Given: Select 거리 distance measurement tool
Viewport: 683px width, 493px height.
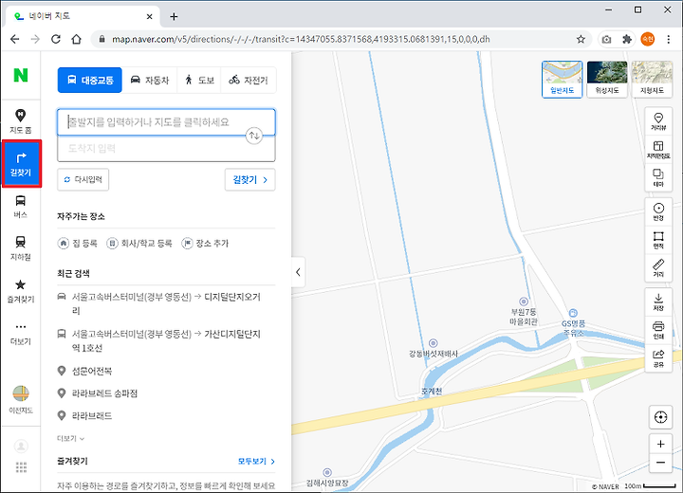Looking at the screenshot, I should point(658,267).
